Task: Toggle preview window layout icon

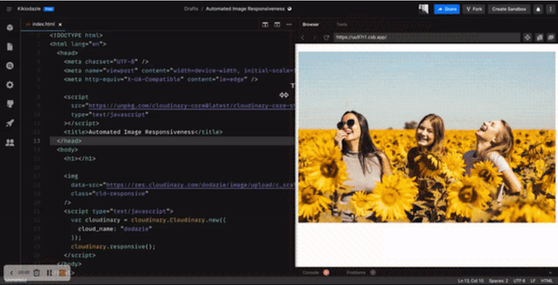Action: point(277,24)
